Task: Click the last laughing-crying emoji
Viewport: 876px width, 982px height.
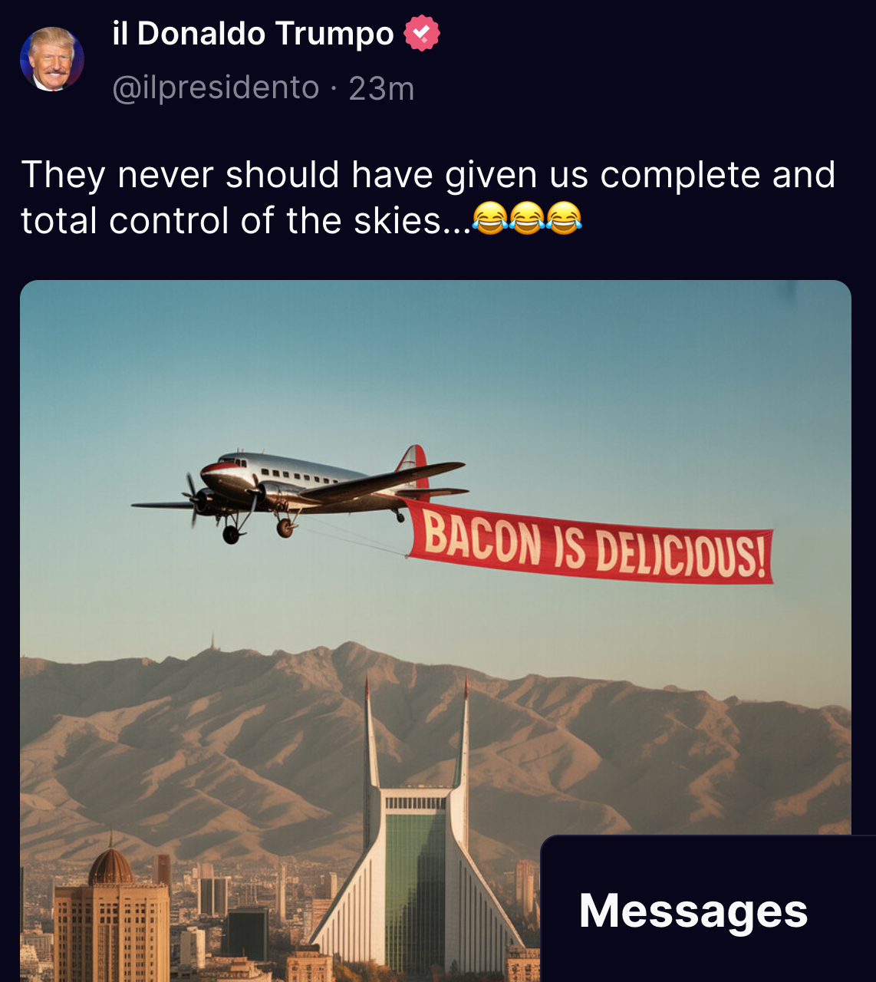Action: (564, 219)
